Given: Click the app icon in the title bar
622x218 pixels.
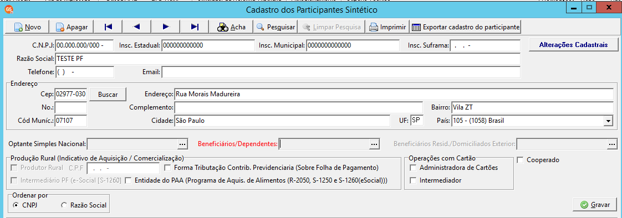Looking at the screenshot, I should click(9, 9).
